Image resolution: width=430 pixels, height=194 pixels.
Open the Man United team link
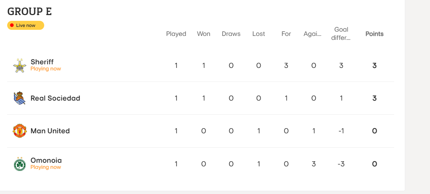50,131
